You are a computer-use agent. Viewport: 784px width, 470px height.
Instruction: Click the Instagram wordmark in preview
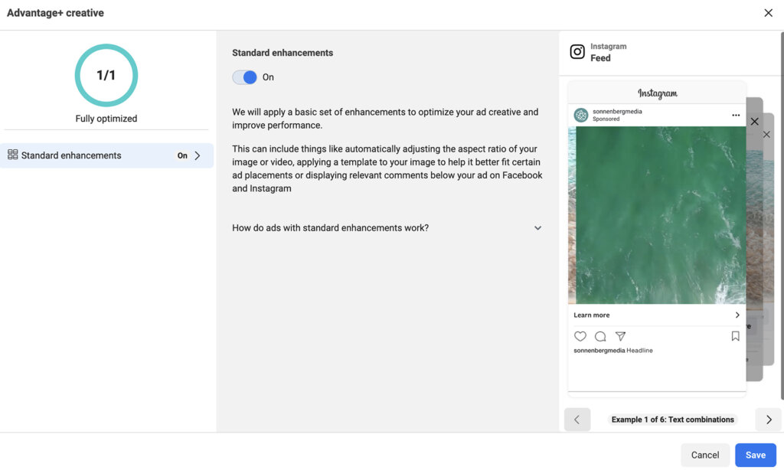click(x=657, y=93)
